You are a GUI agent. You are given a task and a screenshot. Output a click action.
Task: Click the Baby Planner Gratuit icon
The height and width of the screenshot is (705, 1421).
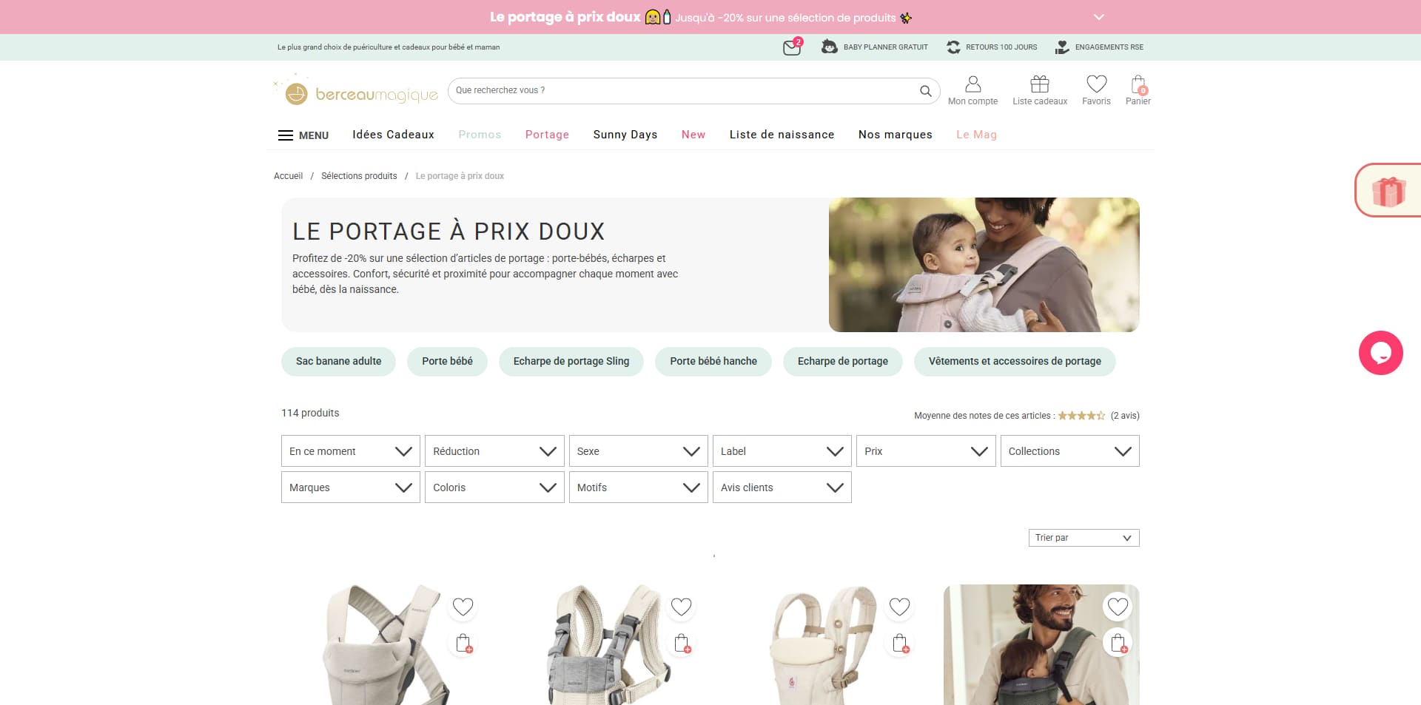(x=829, y=47)
